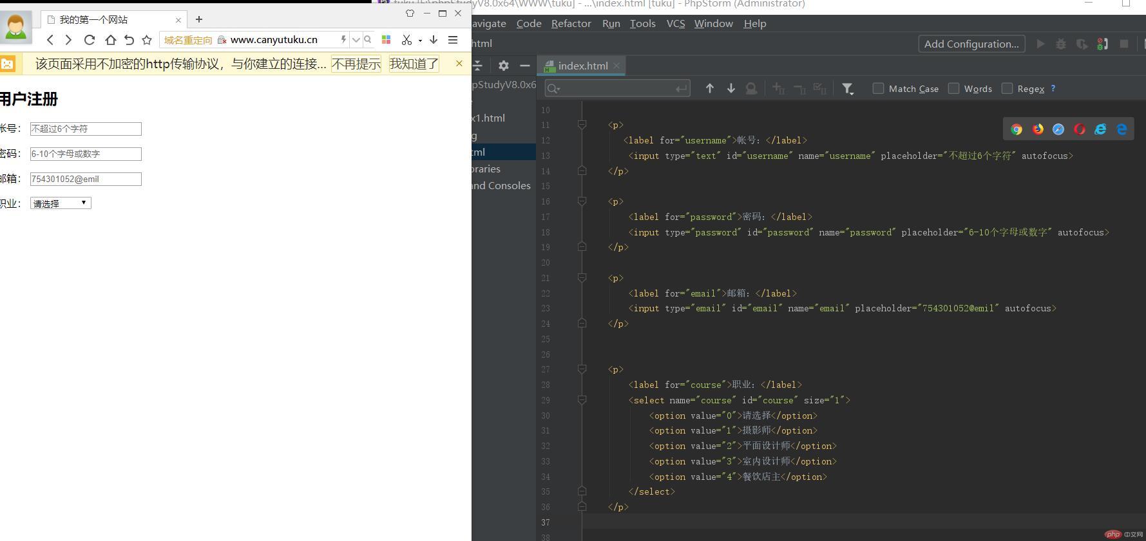The image size is (1146, 541).
Task: Click the 密码 password input field
Action: coord(86,154)
